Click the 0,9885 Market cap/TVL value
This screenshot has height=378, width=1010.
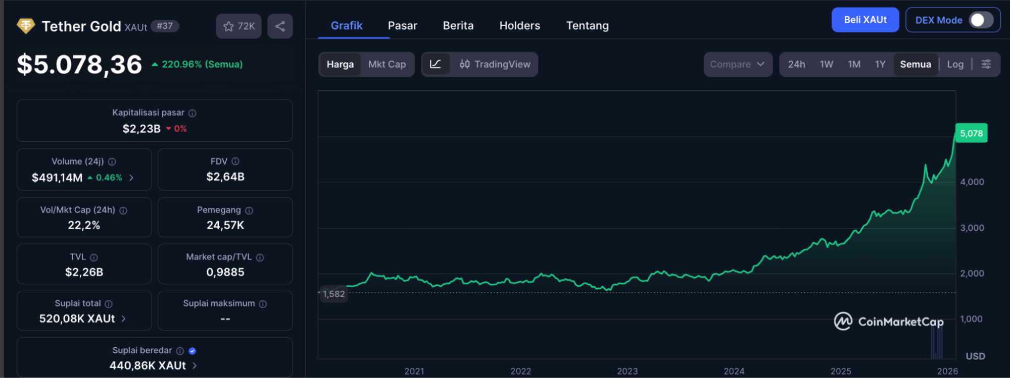tap(225, 272)
